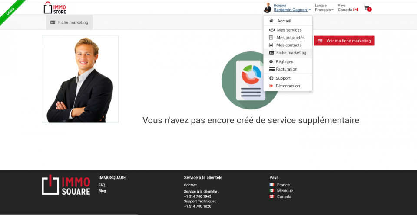Click the handshake icon beside Mes services
Image resolution: width=417 pixels, height=215 pixels.
pyautogui.click(x=271, y=30)
